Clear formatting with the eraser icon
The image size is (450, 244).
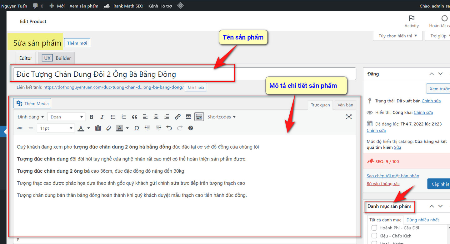pyautogui.click(x=109, y=128)
